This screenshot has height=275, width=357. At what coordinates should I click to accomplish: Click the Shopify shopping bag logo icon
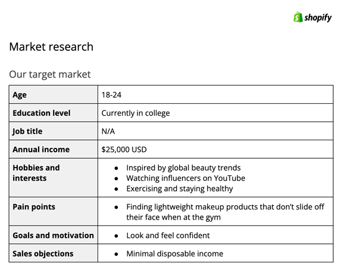click(298, 17)
